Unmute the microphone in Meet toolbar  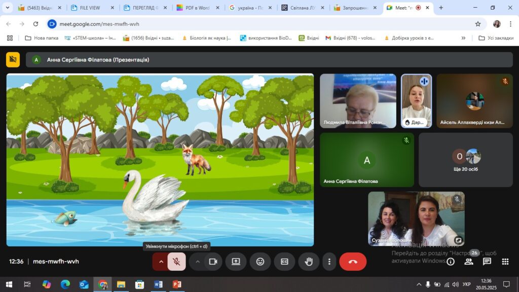point(176,262)
